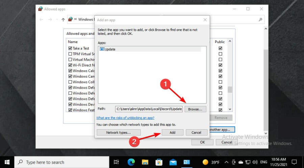Go back in Allowed apps navigation
The width and height of the screenshot is (304, 168).
(41, 19)
